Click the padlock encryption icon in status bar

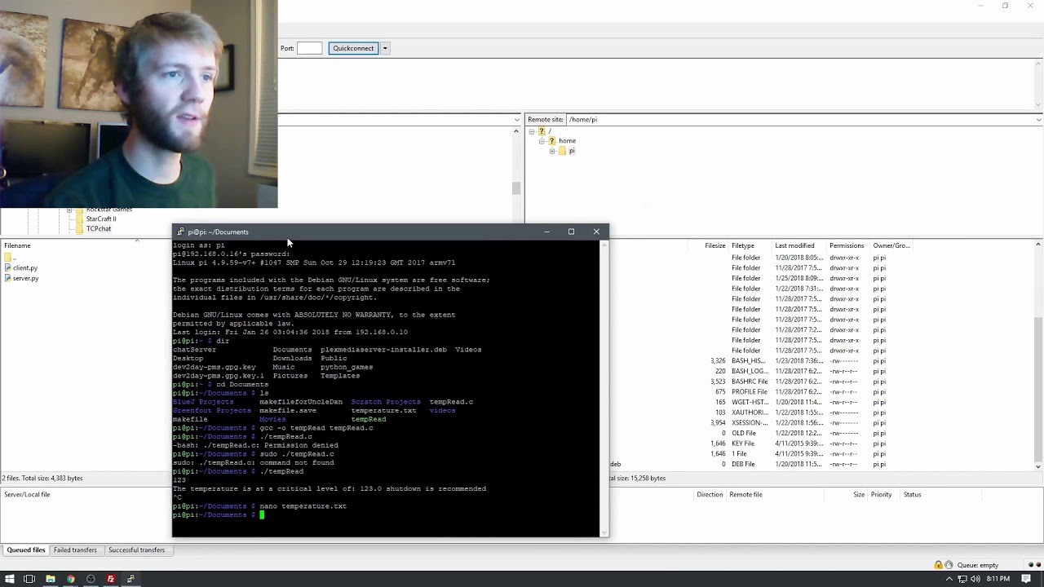click(939, 565)
